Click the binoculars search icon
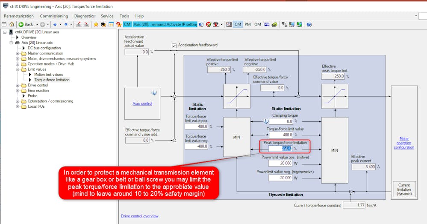427x224 pixels. pyautogui.click(x=103, y=25)
